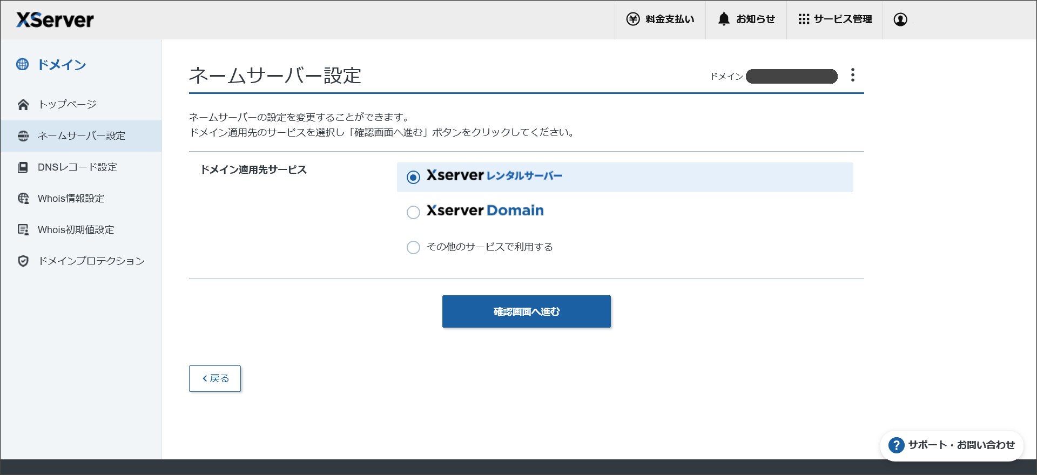1037x475 pixels.
Task: Open サポート・お問い合わせ help button
Action: [x=952, y=445]
